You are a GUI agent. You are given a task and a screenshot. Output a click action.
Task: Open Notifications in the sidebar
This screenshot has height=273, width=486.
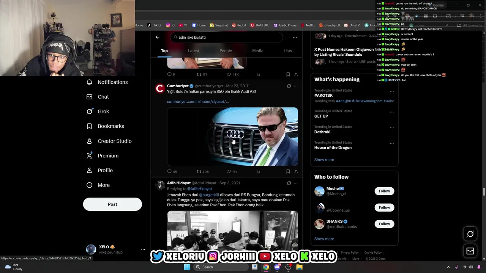pos(107,82)
